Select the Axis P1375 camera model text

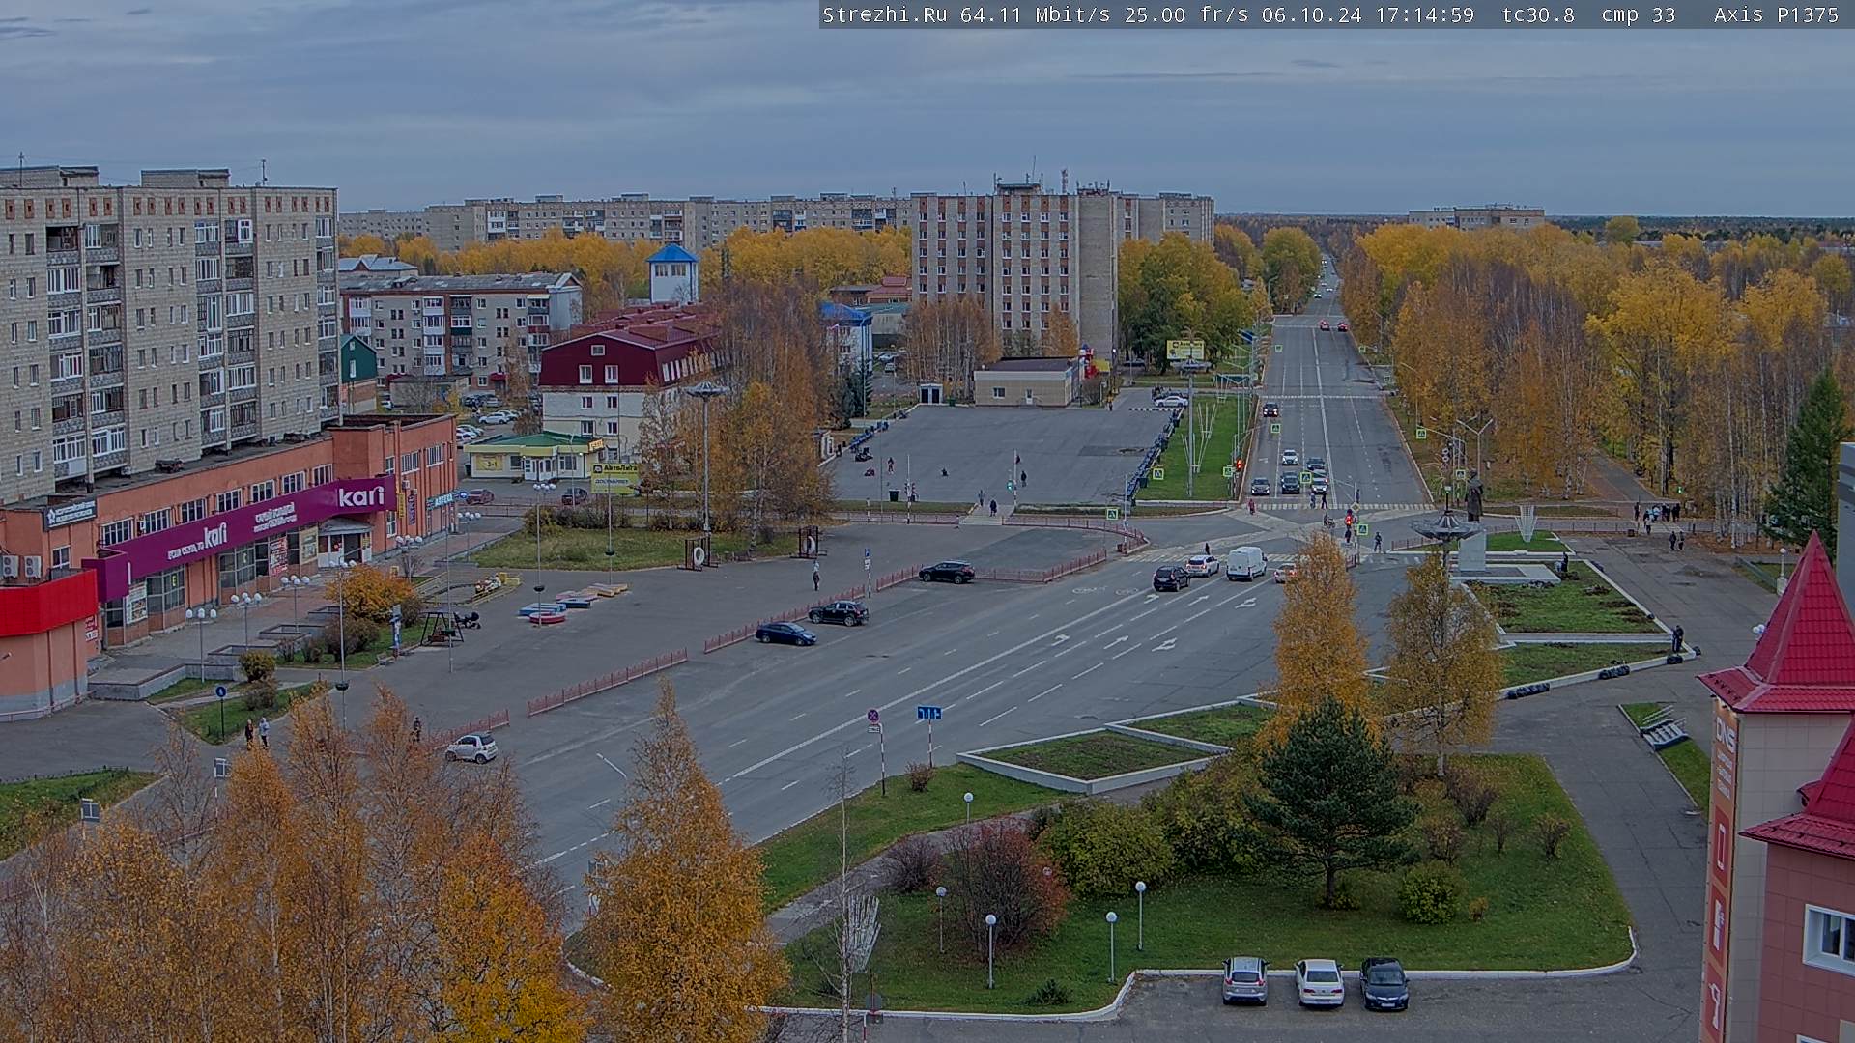click(1776, 14)
